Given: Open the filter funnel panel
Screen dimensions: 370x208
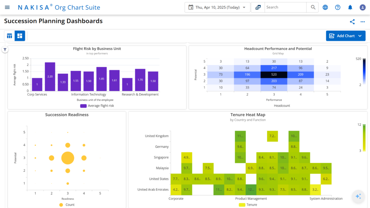Looking at the screenshot, I should point(5,49).
